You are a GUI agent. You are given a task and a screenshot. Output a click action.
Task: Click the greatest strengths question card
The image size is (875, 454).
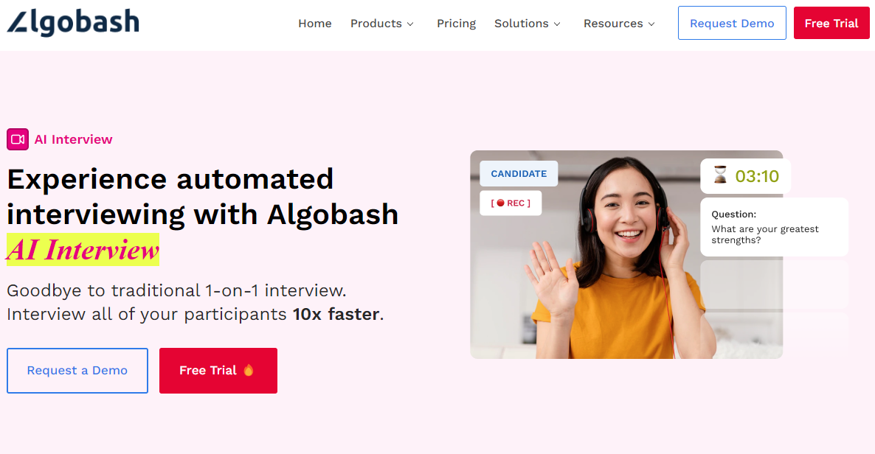(x=774, y=227)
